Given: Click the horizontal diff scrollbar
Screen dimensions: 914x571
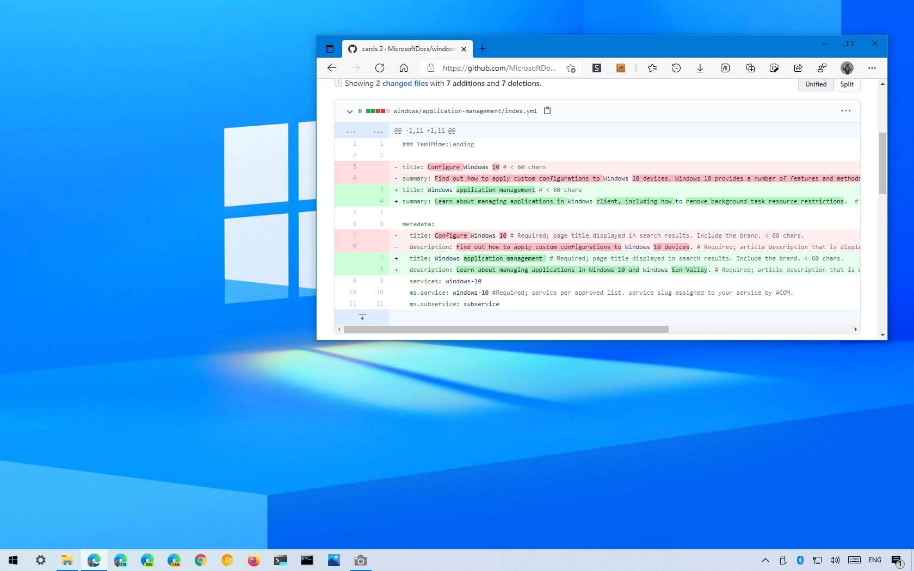Looking at the screenshot, I should coord(506,330).
